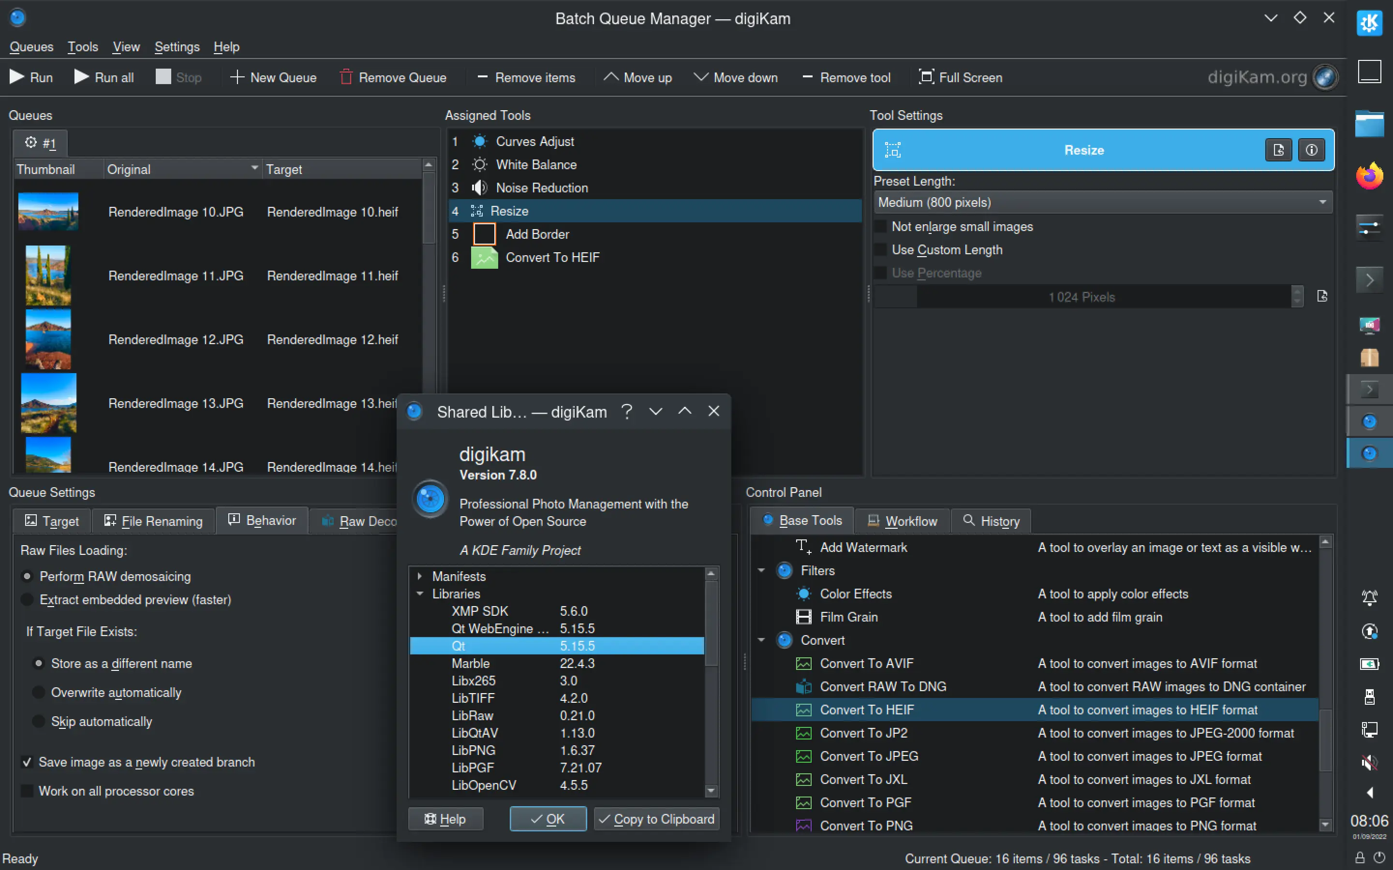Expand the Manifests section in the libraries list
This screenshot has width=1393, height=870.
[x=420, y=576]
